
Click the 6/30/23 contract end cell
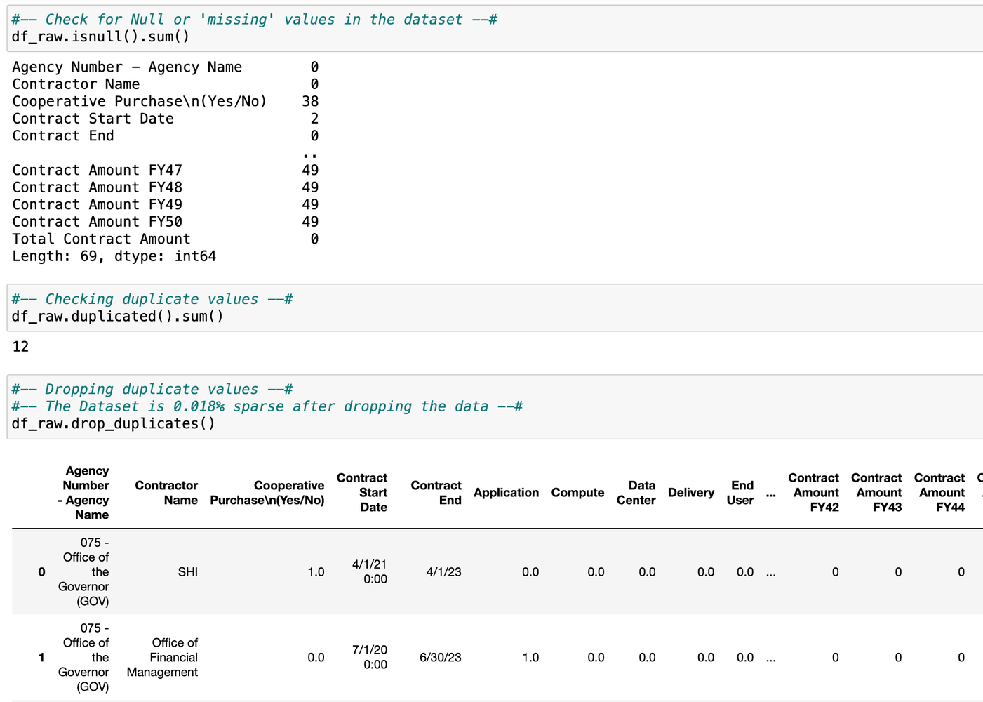coord(440,658)
